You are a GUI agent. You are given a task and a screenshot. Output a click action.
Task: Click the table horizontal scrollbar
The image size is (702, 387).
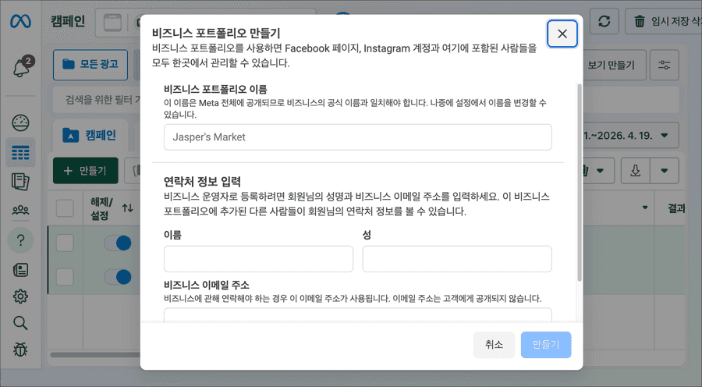pyautogui.click(x=95, y=355)
